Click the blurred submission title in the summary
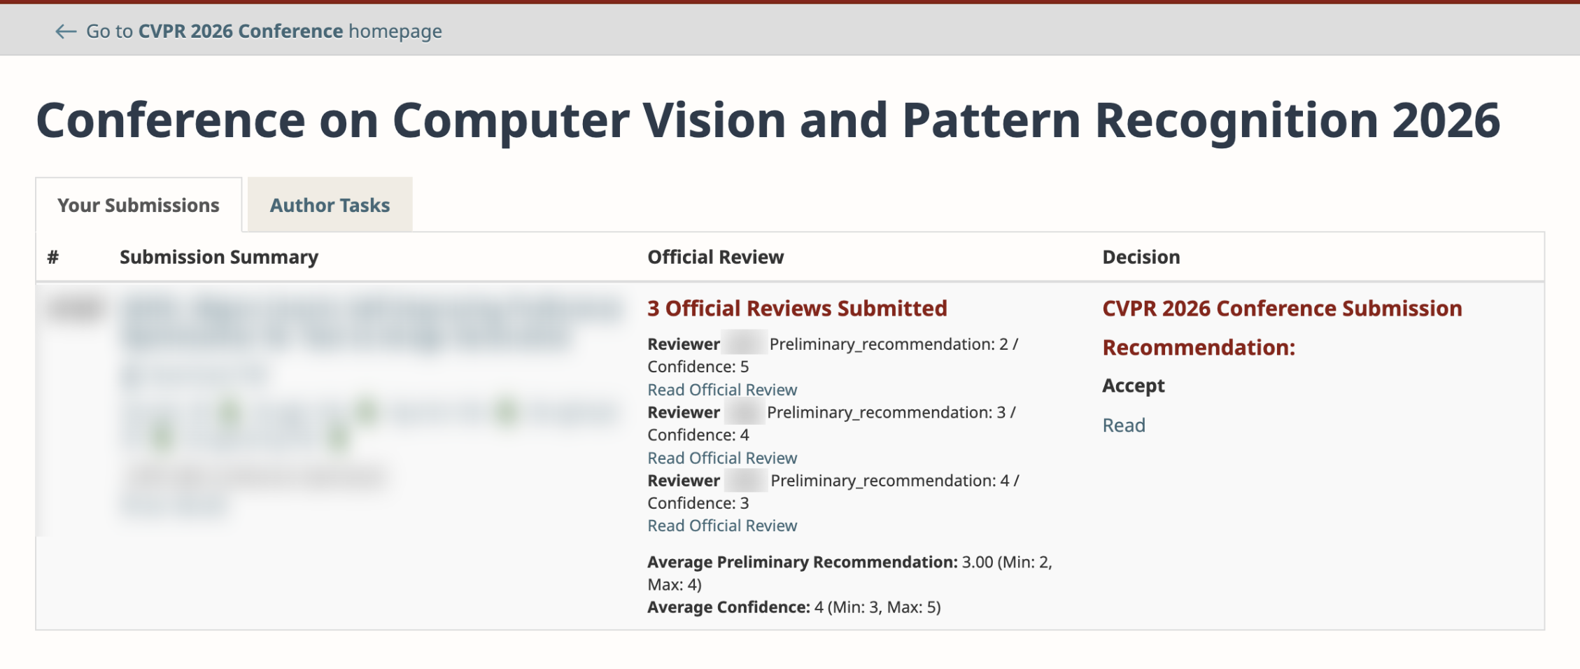 371,323
